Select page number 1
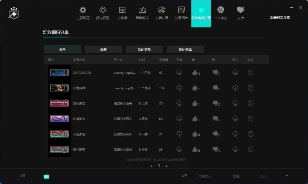This screenshot has width=308, height=184. point(159,166)
